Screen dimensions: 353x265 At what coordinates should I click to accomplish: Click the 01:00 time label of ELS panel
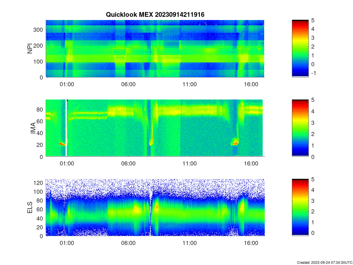coord(67,243)
